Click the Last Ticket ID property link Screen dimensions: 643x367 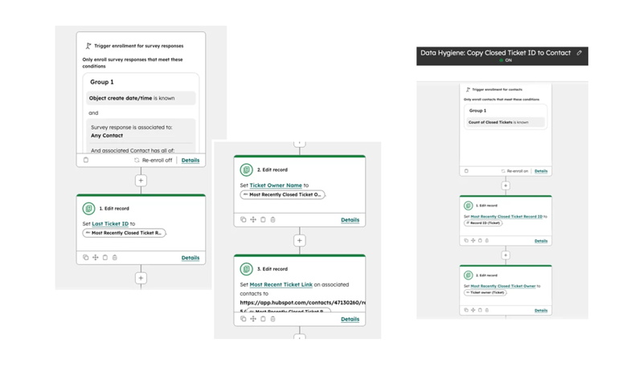(110, 223)
